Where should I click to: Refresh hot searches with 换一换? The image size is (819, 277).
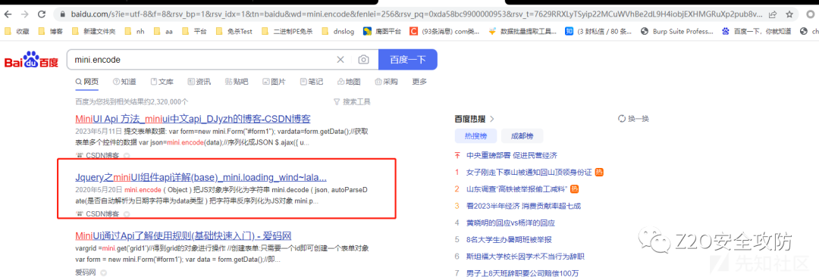pos(633,118)
